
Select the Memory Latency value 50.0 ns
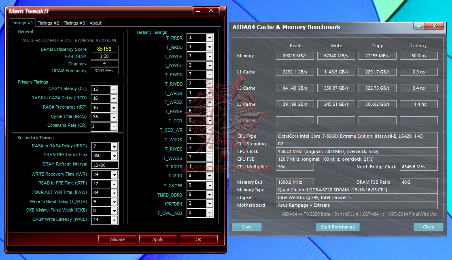(418, 56)
